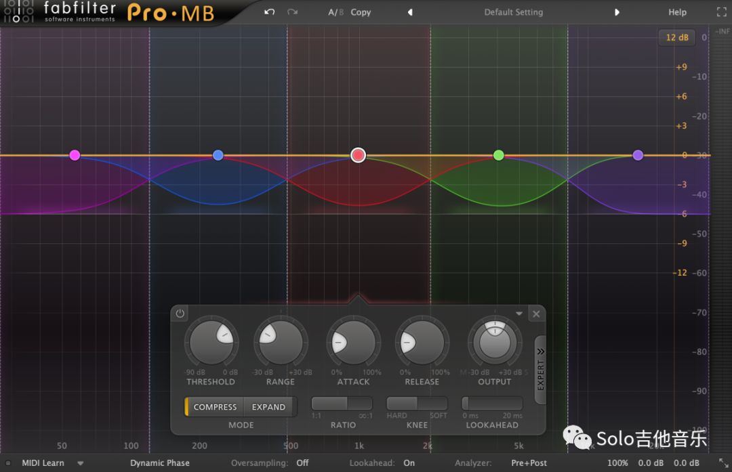Load the next preset with right arrow
Screen dimensions: 732x472
[x=617, y=12]
